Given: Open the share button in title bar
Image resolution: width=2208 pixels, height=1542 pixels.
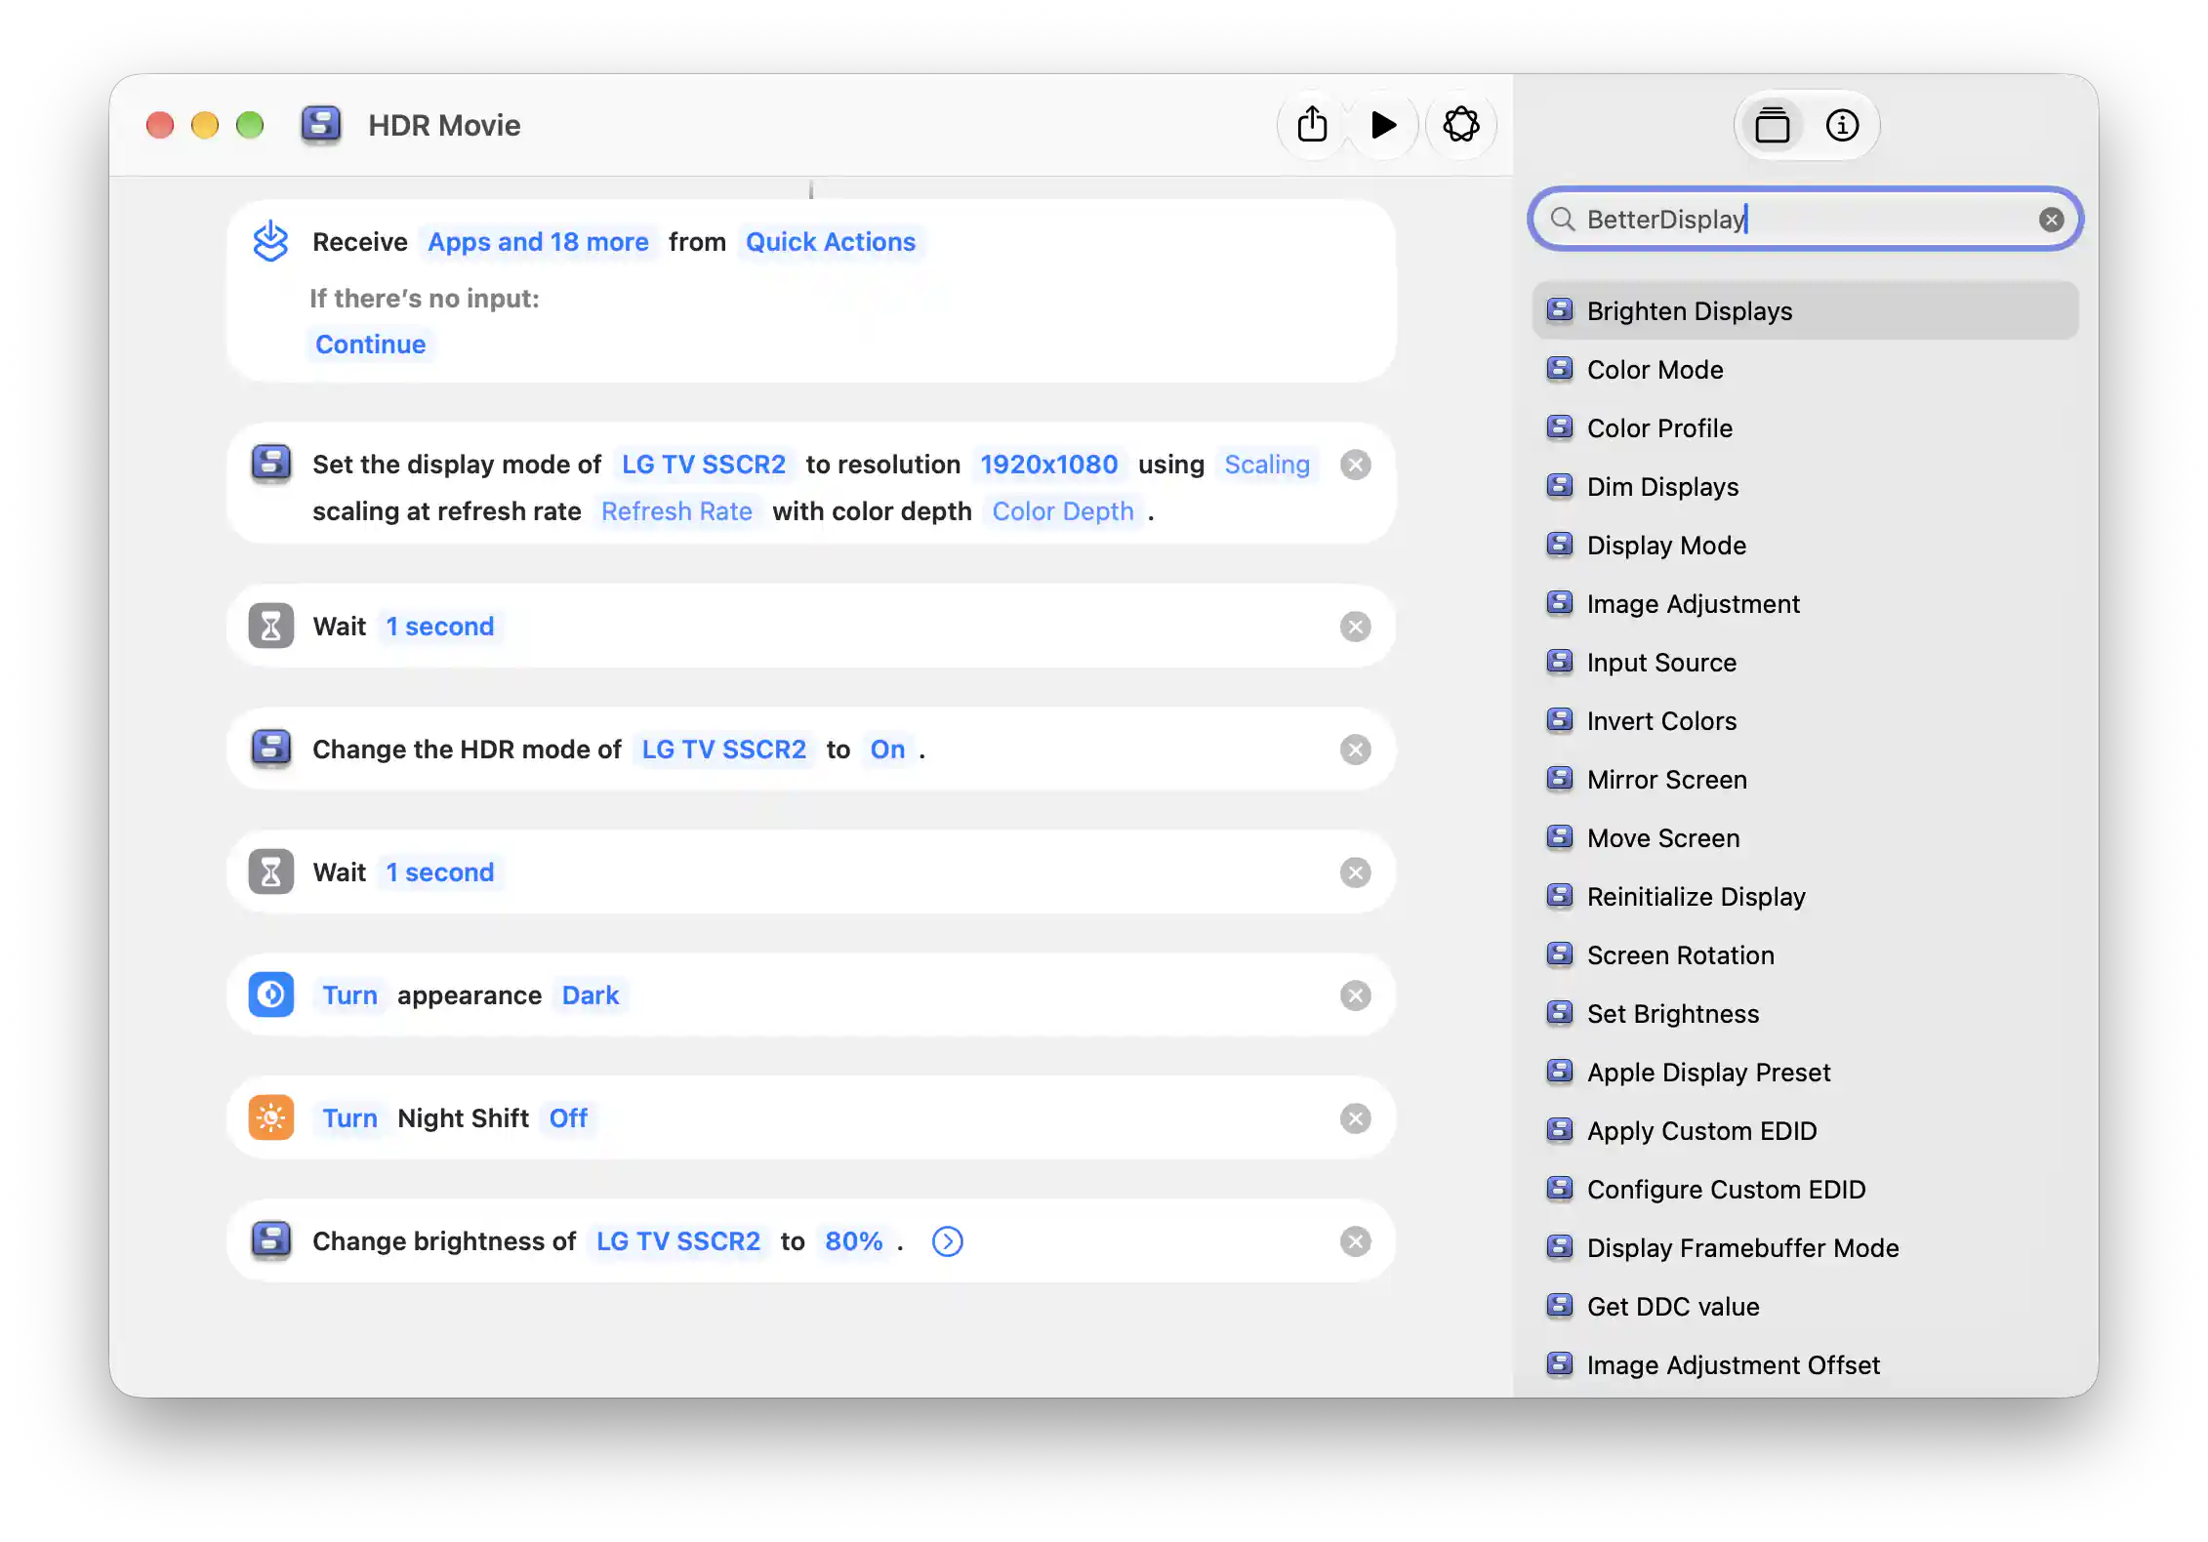Looking at the screenshot, I should click(x=1312, y=125).
